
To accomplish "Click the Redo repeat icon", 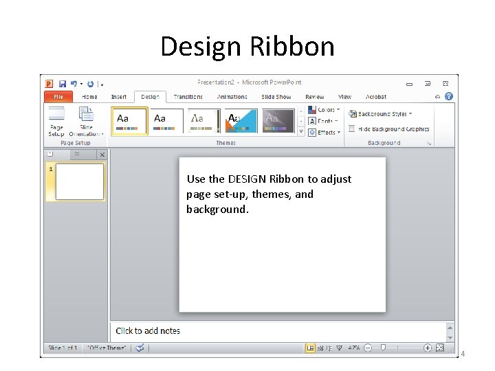I will pos(91,84).
